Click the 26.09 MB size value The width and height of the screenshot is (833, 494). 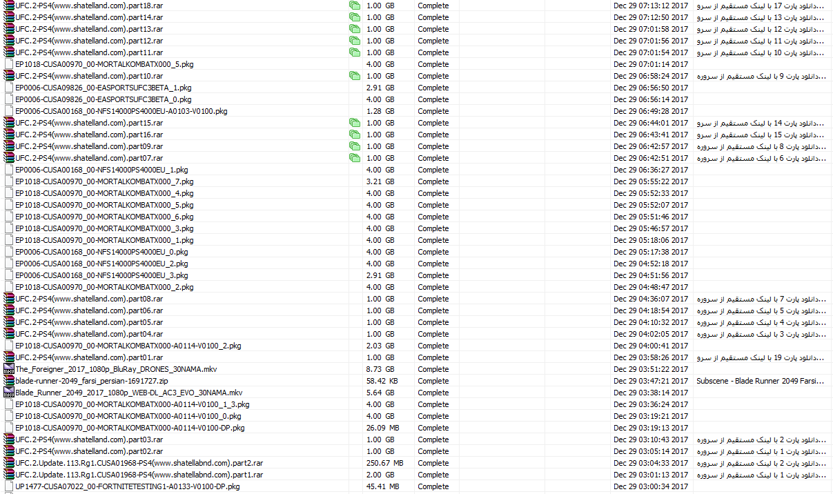(382, 428)
